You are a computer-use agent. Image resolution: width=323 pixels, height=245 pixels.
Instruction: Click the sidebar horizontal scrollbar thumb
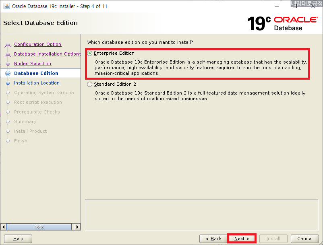point(39,227)
